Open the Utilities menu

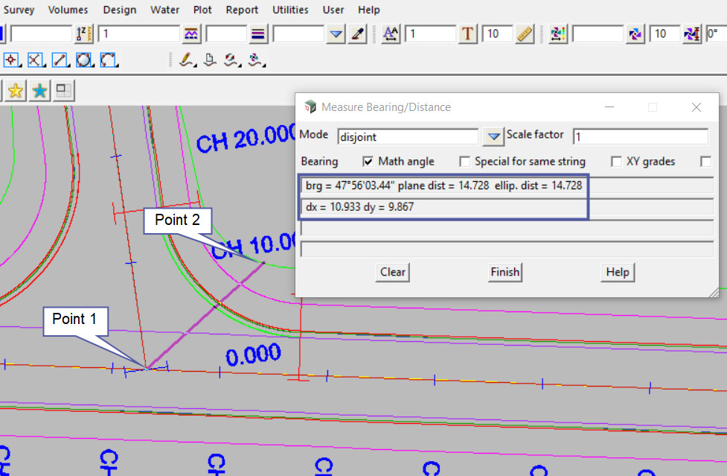click(x=290, y=10)
